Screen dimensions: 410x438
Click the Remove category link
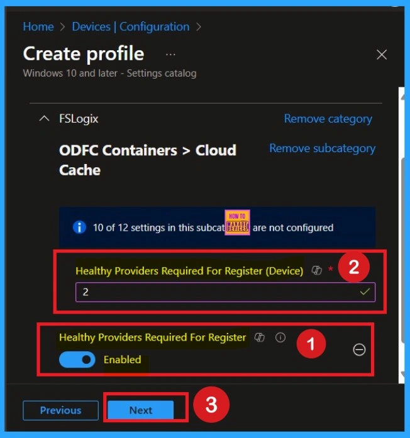pos(328,119)
